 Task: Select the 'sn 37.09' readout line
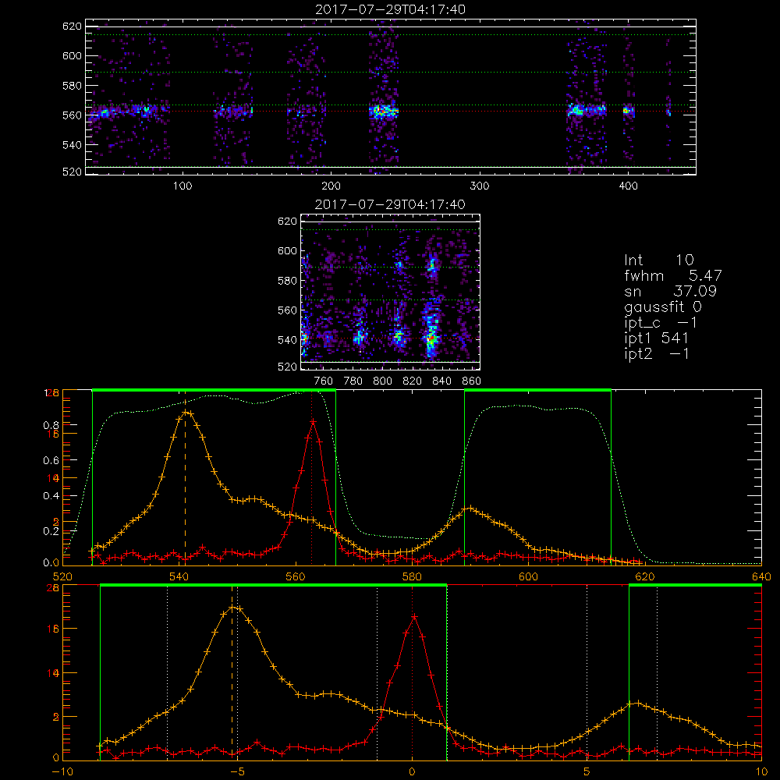tap(670, 291)
